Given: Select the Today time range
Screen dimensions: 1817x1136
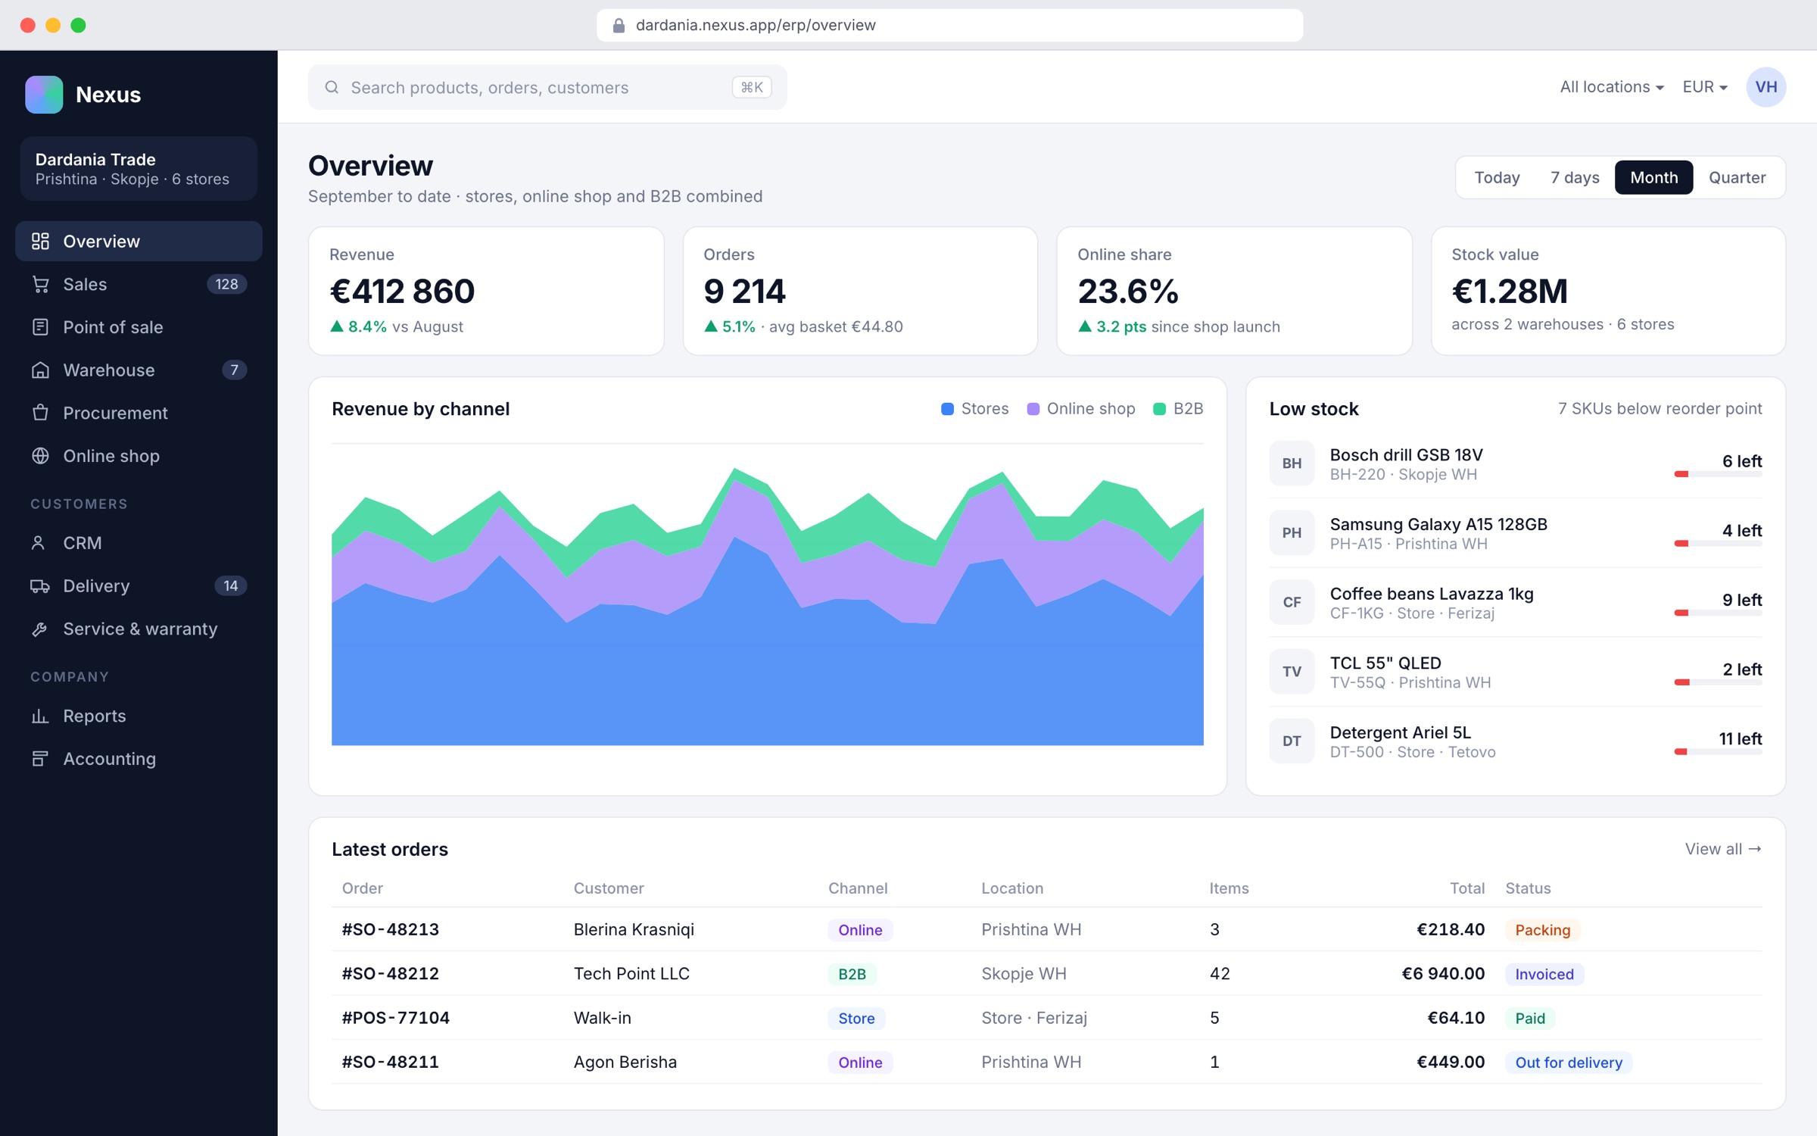Looking at the screenshot, I should 1497,177.
